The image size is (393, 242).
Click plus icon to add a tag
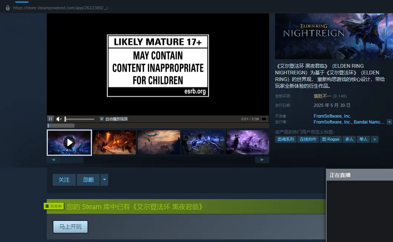pos(374,140)
